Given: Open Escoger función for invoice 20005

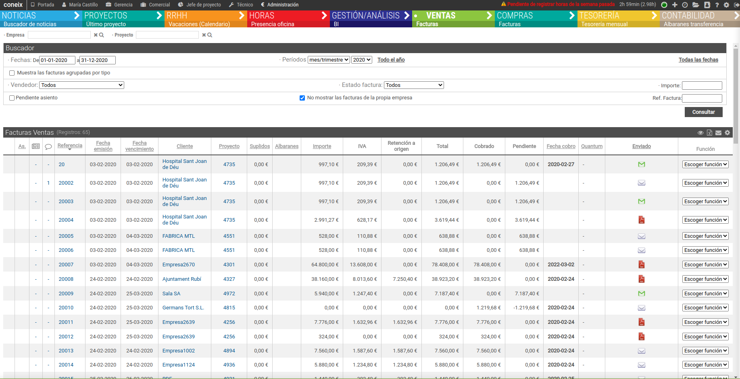Looking at the screenshot, I should coord(705,236).
